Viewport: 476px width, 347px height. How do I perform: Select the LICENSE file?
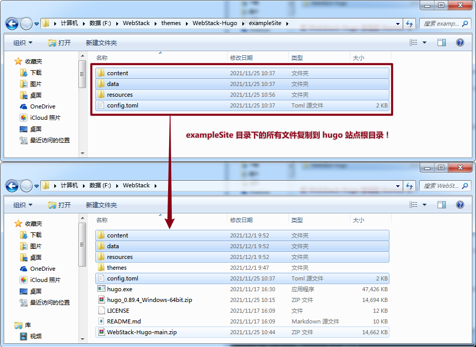click(242, 311)
